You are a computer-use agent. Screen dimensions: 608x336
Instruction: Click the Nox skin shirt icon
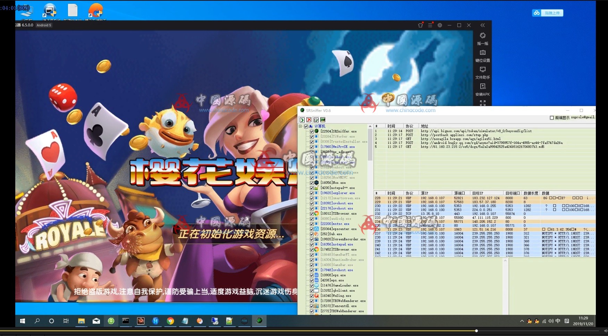pyautogui.click(x=421, y=25)
